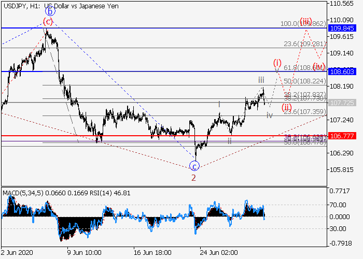Click the red (ii) wave label
The width and height of the screenshot is (363, 259).
point(286,108)
